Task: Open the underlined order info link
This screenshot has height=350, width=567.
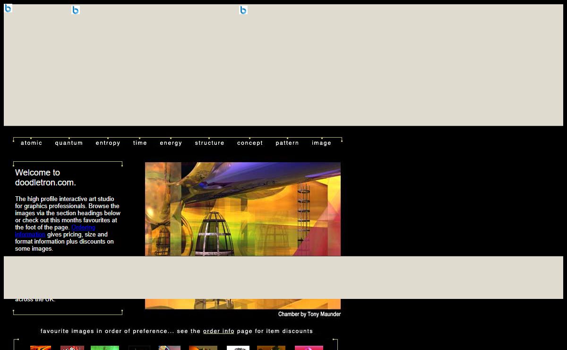Action: [x=218, y=331]
